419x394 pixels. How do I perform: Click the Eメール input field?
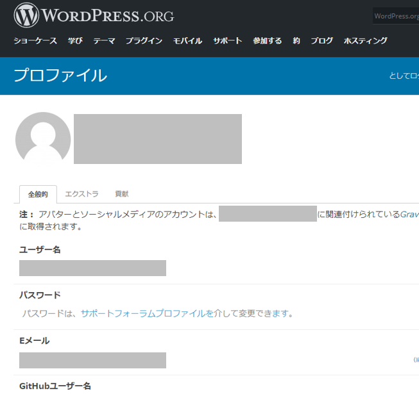[93, 361]
